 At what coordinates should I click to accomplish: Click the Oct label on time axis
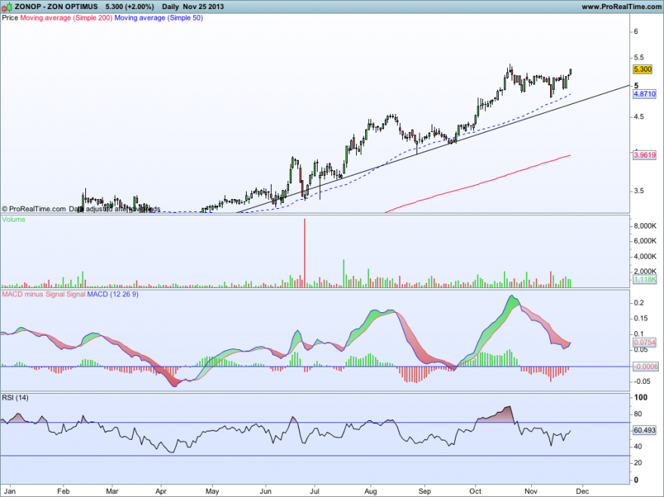tap(475, 491)
